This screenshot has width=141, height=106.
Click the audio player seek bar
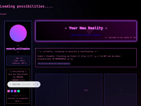[26, 84]
